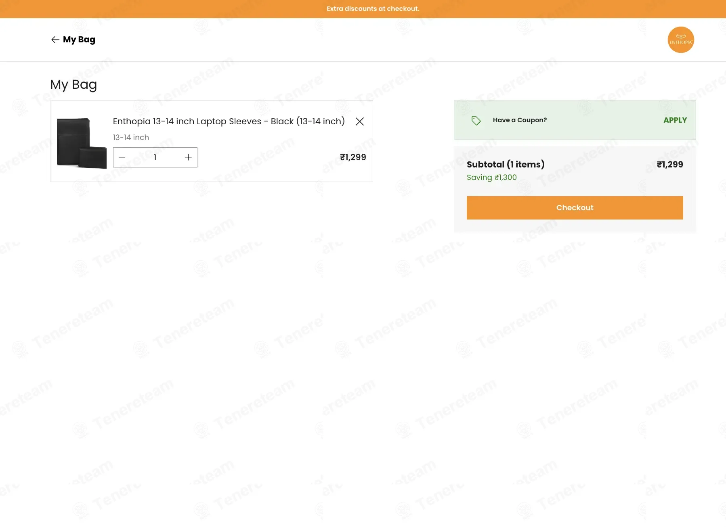Click the coupon tag icon
This screenshot has height=527, width=726.
click(x=476, y=120)
